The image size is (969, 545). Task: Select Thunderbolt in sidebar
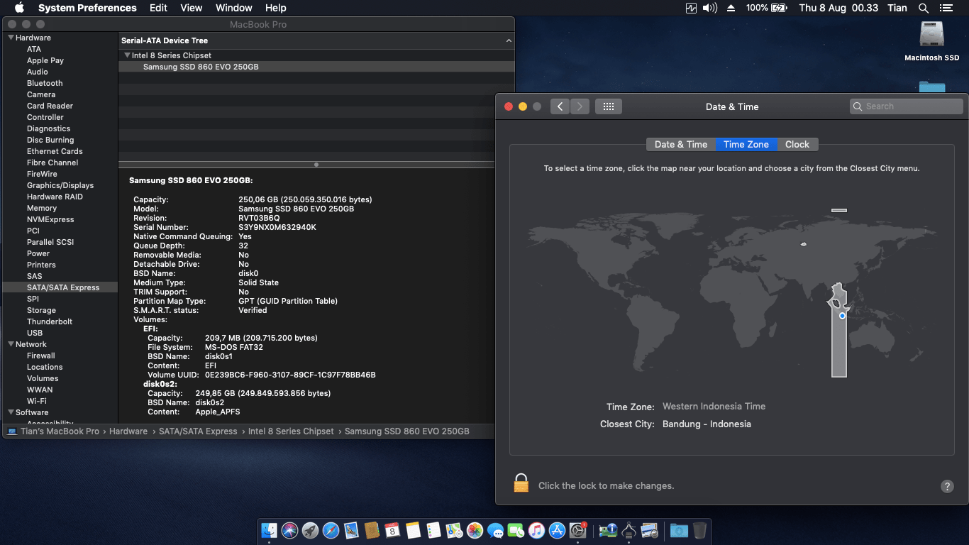tap(50, 321)
